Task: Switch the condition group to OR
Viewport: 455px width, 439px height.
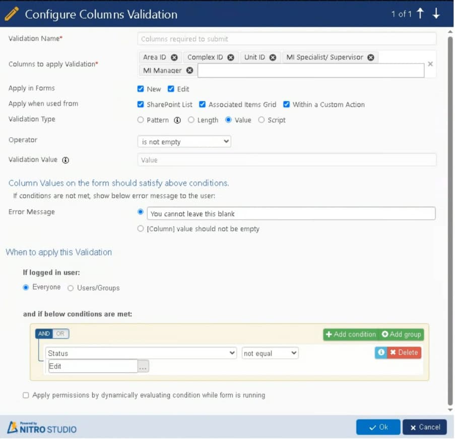Action: [60, 334]
